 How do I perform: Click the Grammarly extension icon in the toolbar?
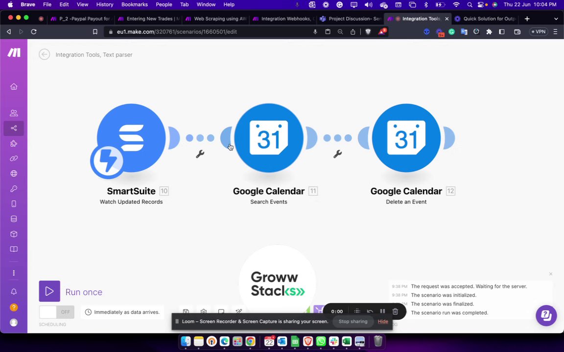point(451,32)
